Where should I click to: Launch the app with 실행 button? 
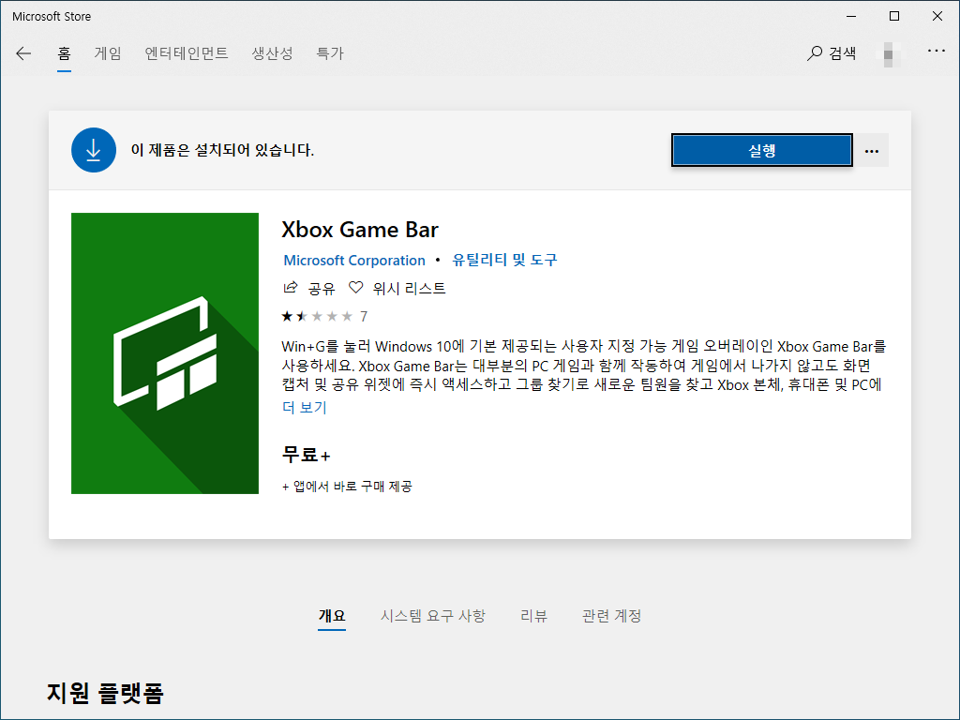pyautogui.click(x=761, y=150)
